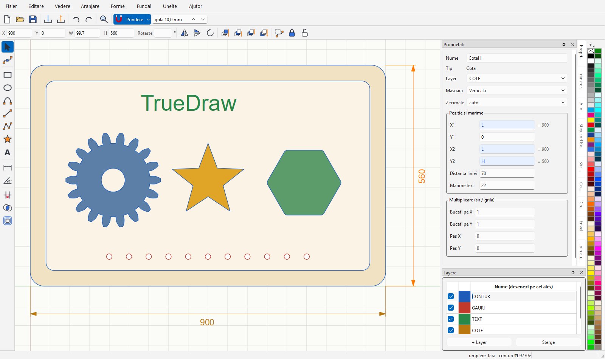The height and width of the screenshot is (359, 605).
Task: Open the Masoara dropdown showing Verticala
Action: tap(517, 91)
